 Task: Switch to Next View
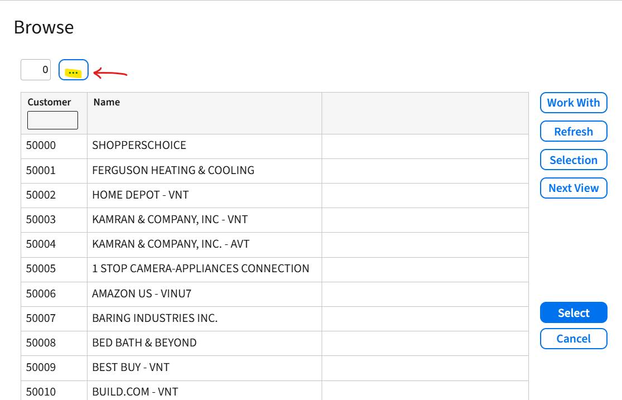[574, 188]
